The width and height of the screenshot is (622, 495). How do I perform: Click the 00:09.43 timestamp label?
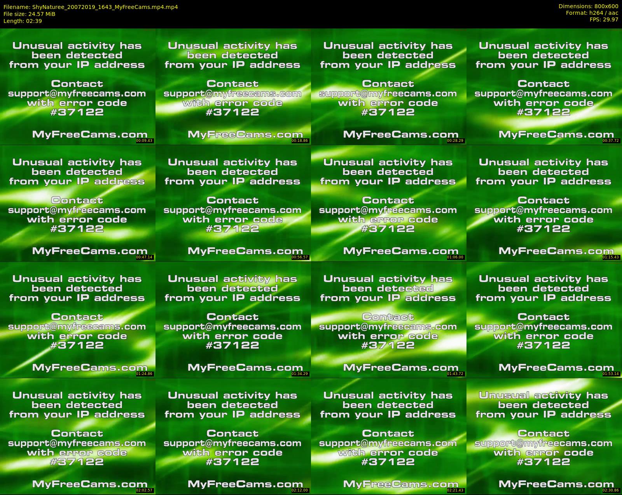coord(145,141)
